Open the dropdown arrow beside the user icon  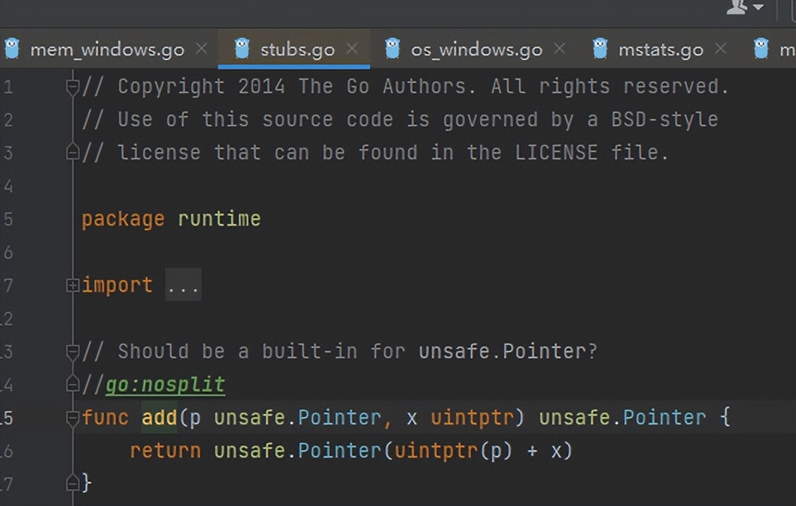pyautogui.click(x=758, y=7)
